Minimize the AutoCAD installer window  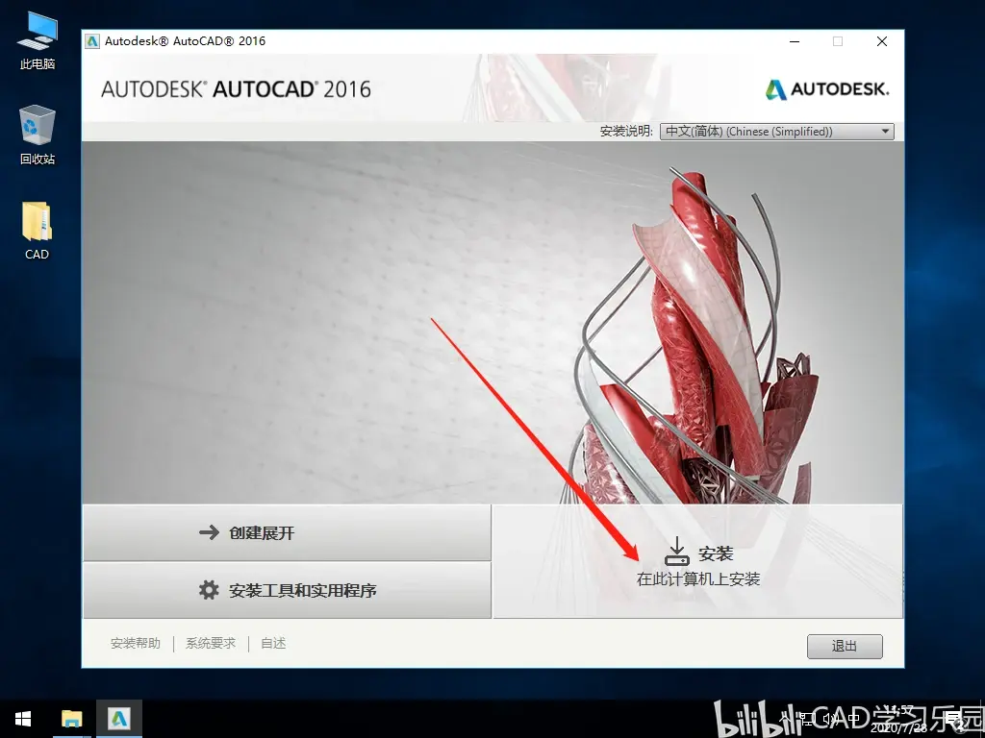pyautogui.click(x=795, y=41)
